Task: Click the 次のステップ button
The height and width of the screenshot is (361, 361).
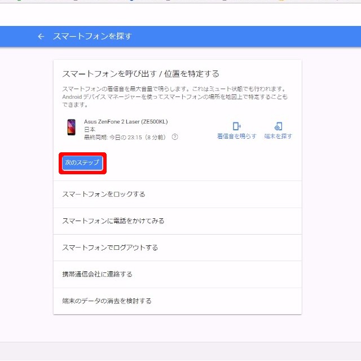Action: coord(82,163)
